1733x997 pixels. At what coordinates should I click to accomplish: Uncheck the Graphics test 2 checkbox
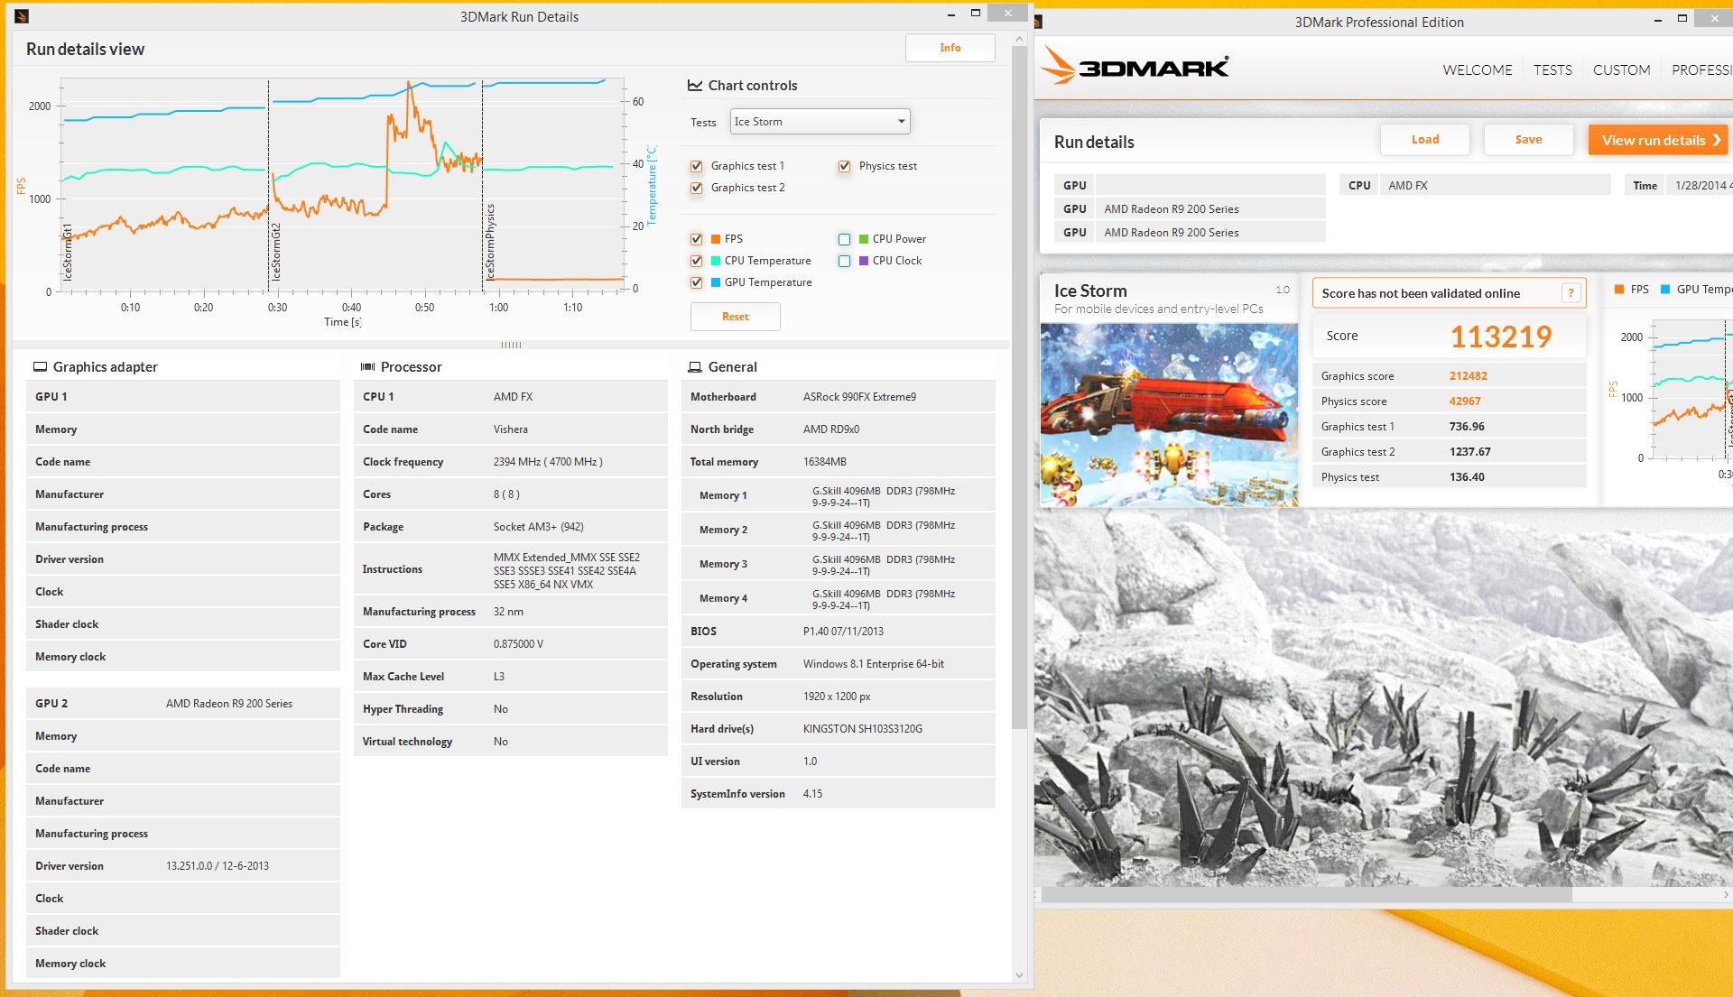[697, 188]
